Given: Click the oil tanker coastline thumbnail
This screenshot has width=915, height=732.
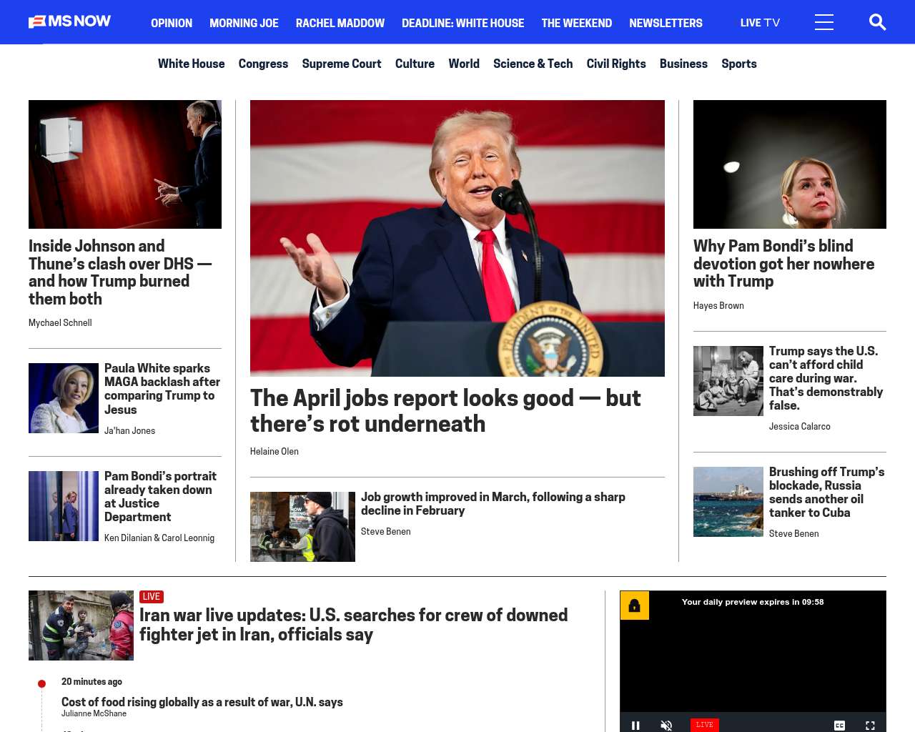Looking at the screenshot, I should (728, 502).
